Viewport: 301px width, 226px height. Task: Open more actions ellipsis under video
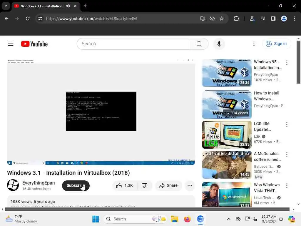click(190, 186)
